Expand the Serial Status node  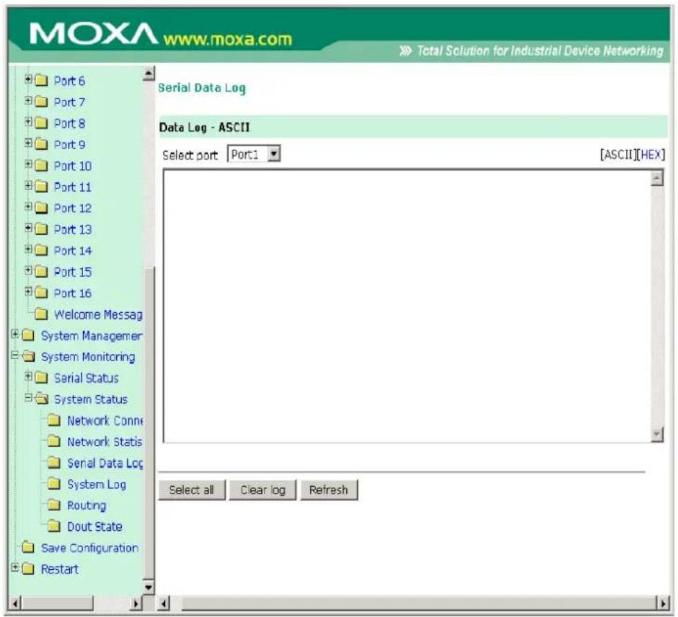(28, 376)
